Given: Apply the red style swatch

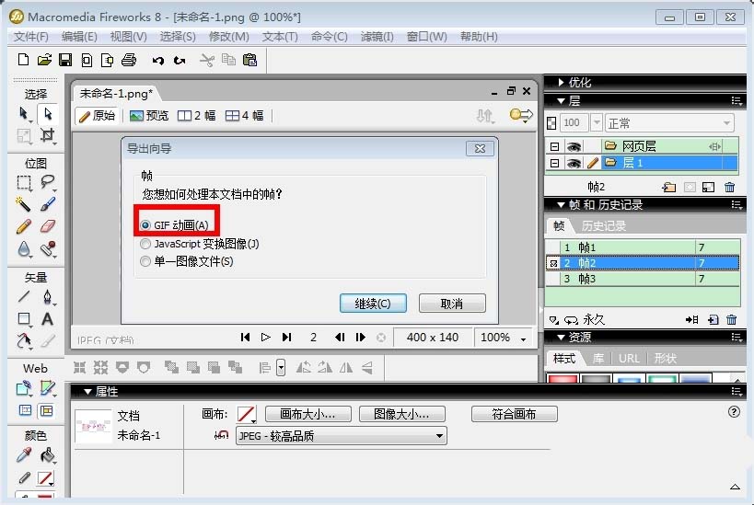Looking at the screenshot, I should [x=563, y=378].
